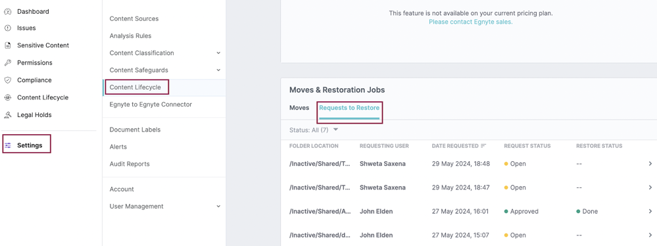The height and width of the screenshot is (246, 657).
Task: Click Shweta Saxena in the 18:48 row
Action: [x=383, y=164]
